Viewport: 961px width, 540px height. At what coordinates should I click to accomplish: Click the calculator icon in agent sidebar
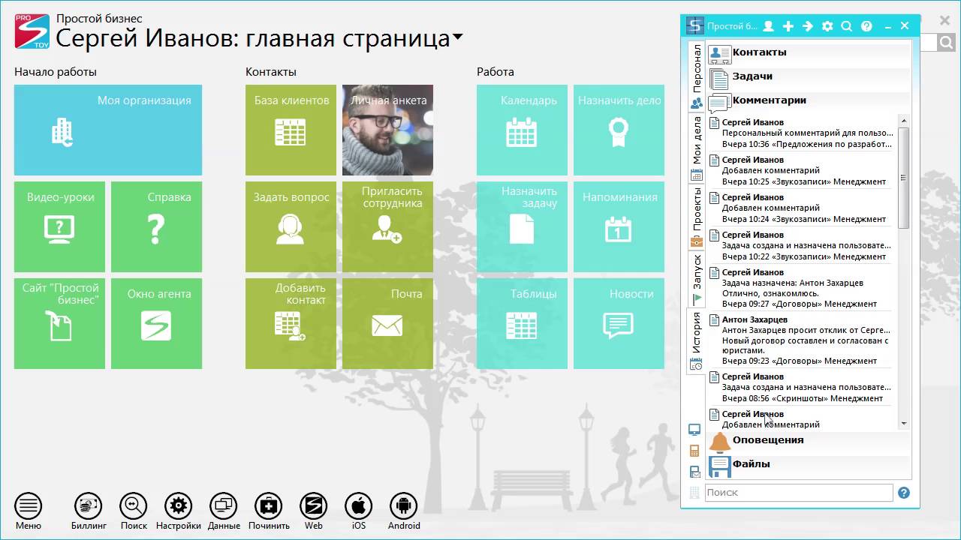694,451
